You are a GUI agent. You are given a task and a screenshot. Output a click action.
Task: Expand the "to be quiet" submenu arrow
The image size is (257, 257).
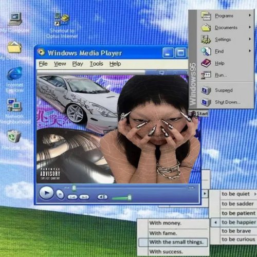(x=255, y=194)
